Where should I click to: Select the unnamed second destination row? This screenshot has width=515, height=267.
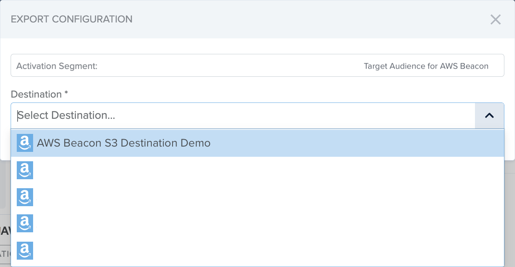(x=257, y=170)
